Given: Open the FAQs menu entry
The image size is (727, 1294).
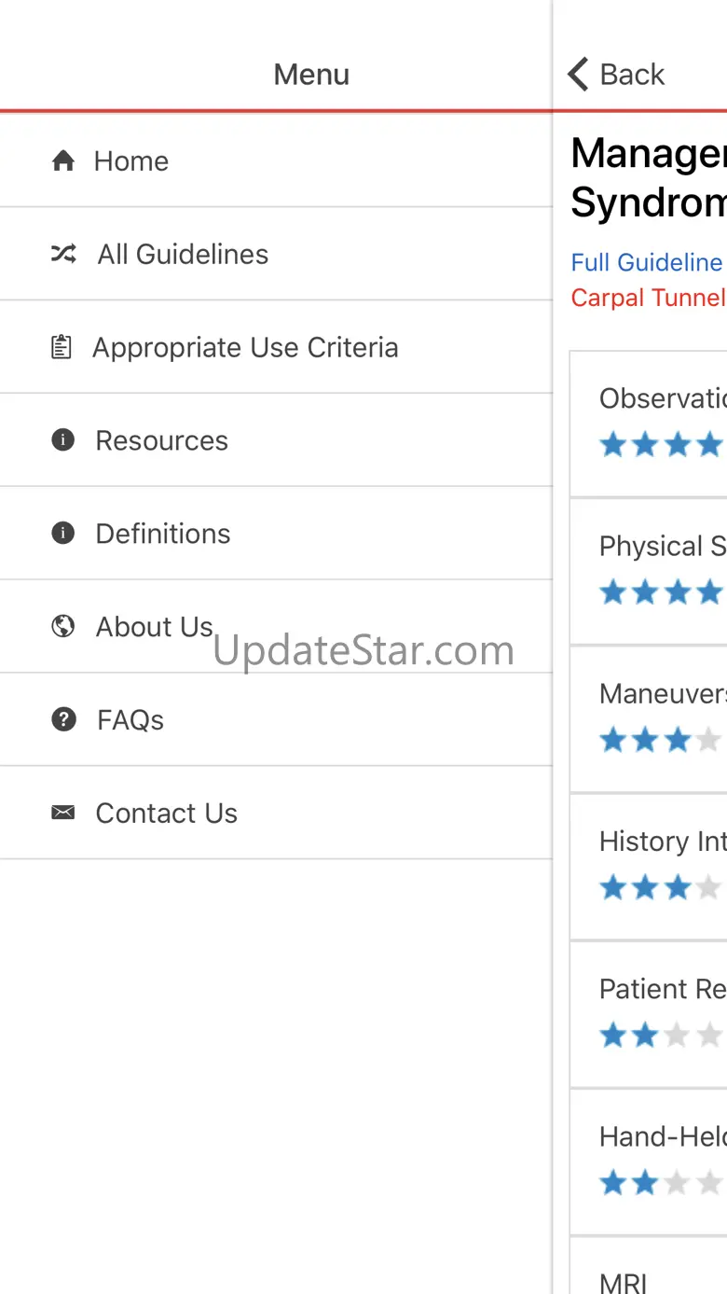Looking at the screenshot, I should point(130,719).
